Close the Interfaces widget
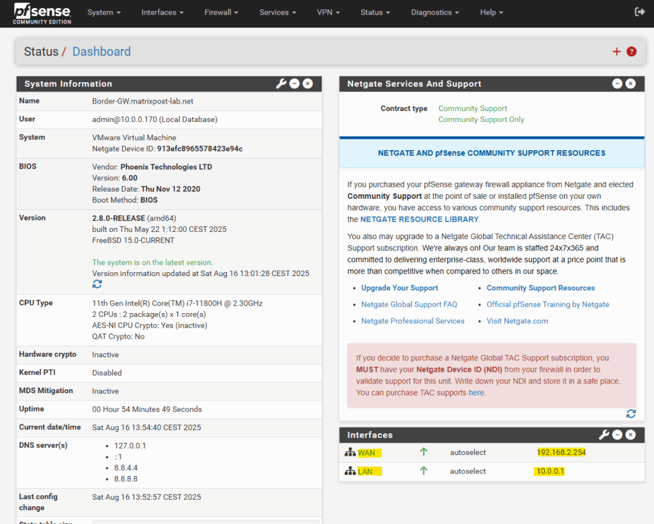Image resolution: width=654 pixels, height=524 pixels. click(630, 435)
